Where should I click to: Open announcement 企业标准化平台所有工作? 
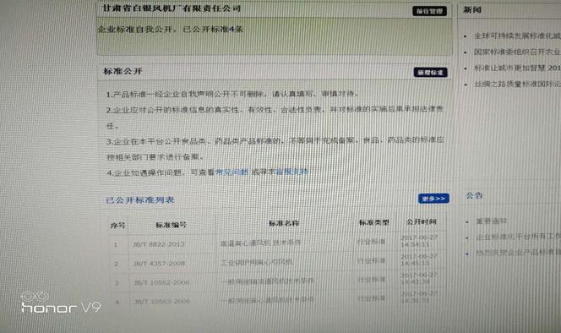(518, 237)
